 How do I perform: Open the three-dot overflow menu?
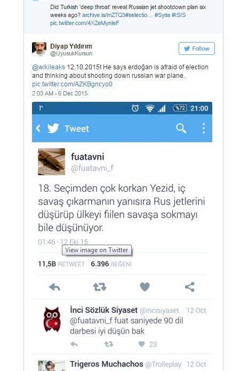coord(204,128)
